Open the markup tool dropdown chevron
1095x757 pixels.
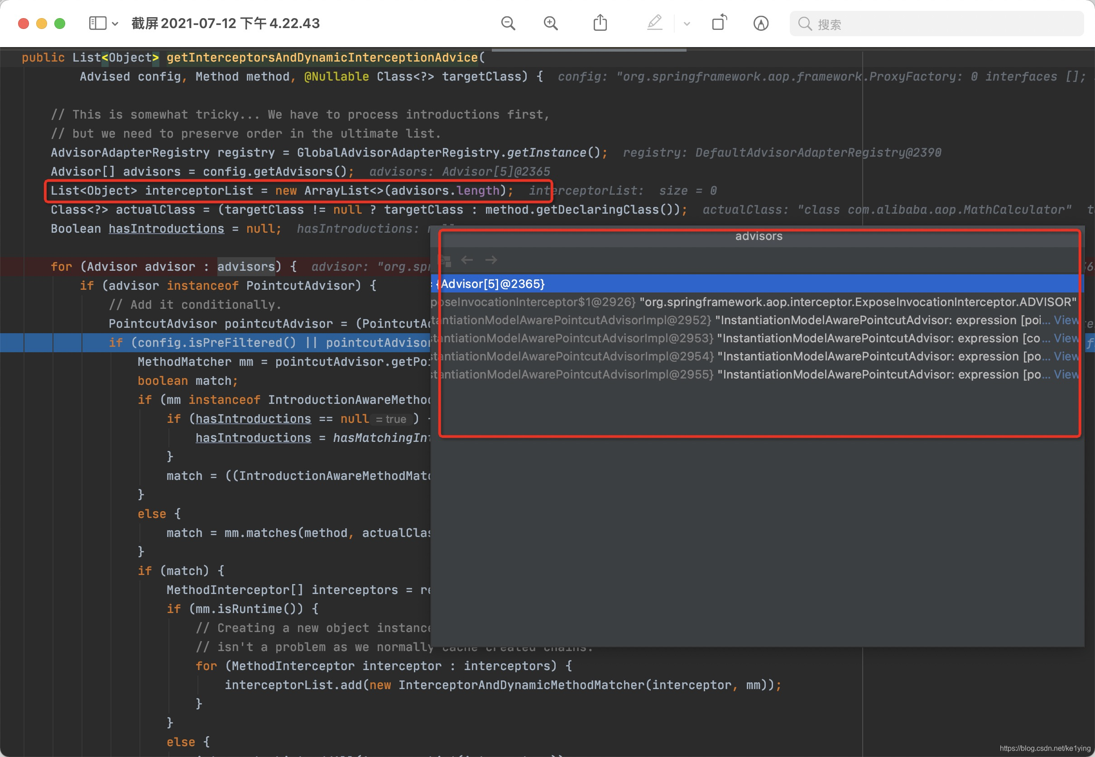coord(687,24)
